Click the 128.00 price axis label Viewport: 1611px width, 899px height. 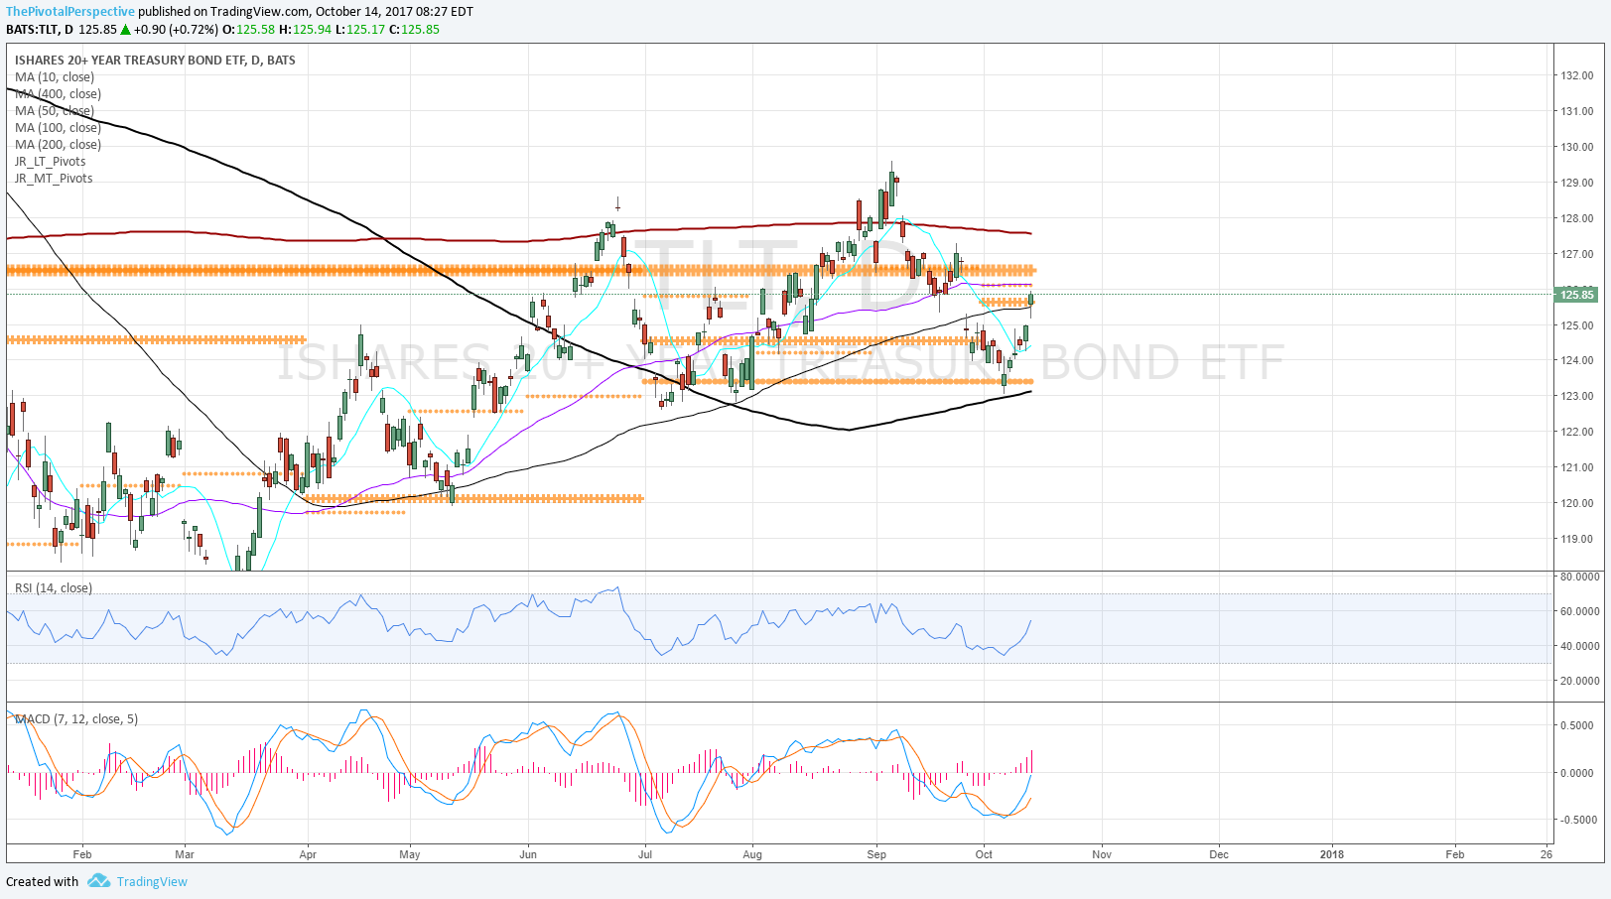pos(1577,218)
